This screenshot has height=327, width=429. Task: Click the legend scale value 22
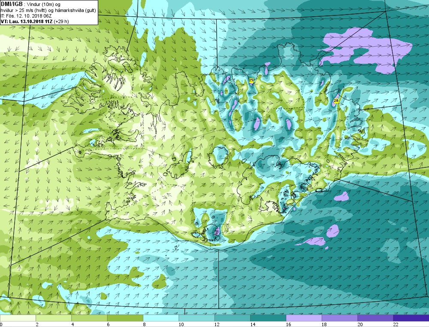point(396,324)
